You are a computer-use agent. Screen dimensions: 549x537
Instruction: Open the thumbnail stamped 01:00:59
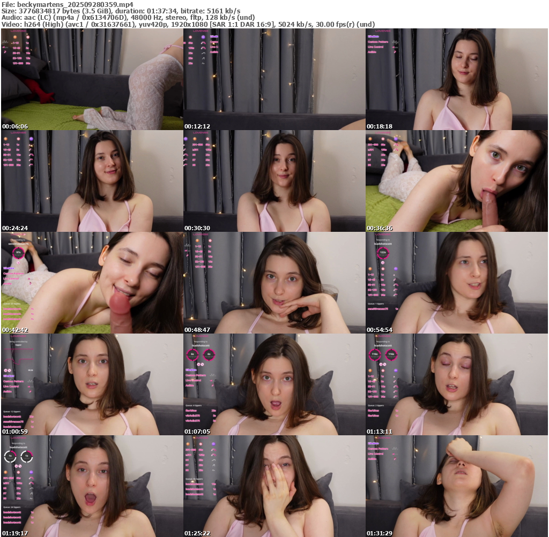92,384
